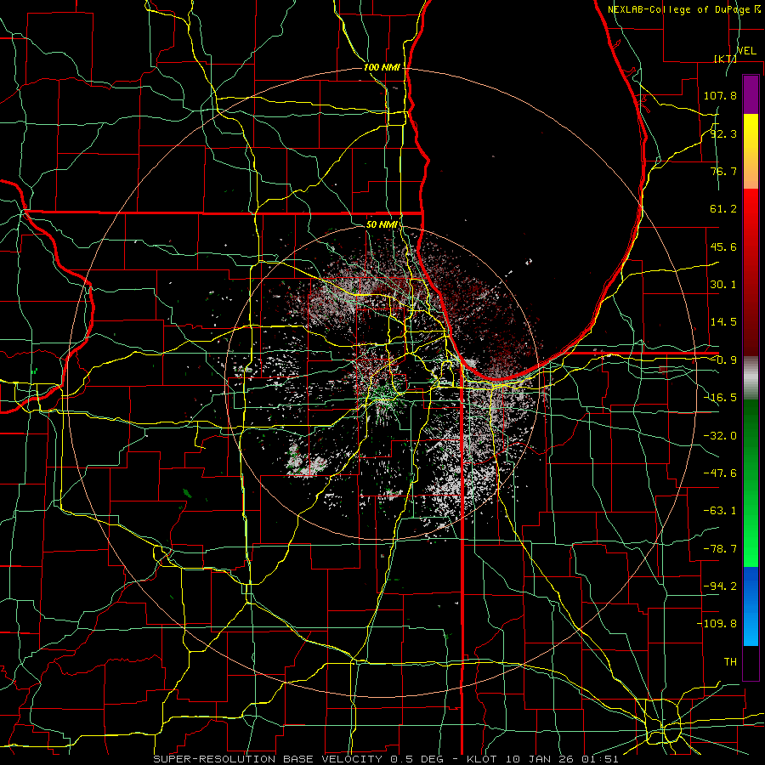The width and height of the screenshot is (765, 765).
Task: Select the 14.5 velocity scale value
Action: tap(723, 322)
